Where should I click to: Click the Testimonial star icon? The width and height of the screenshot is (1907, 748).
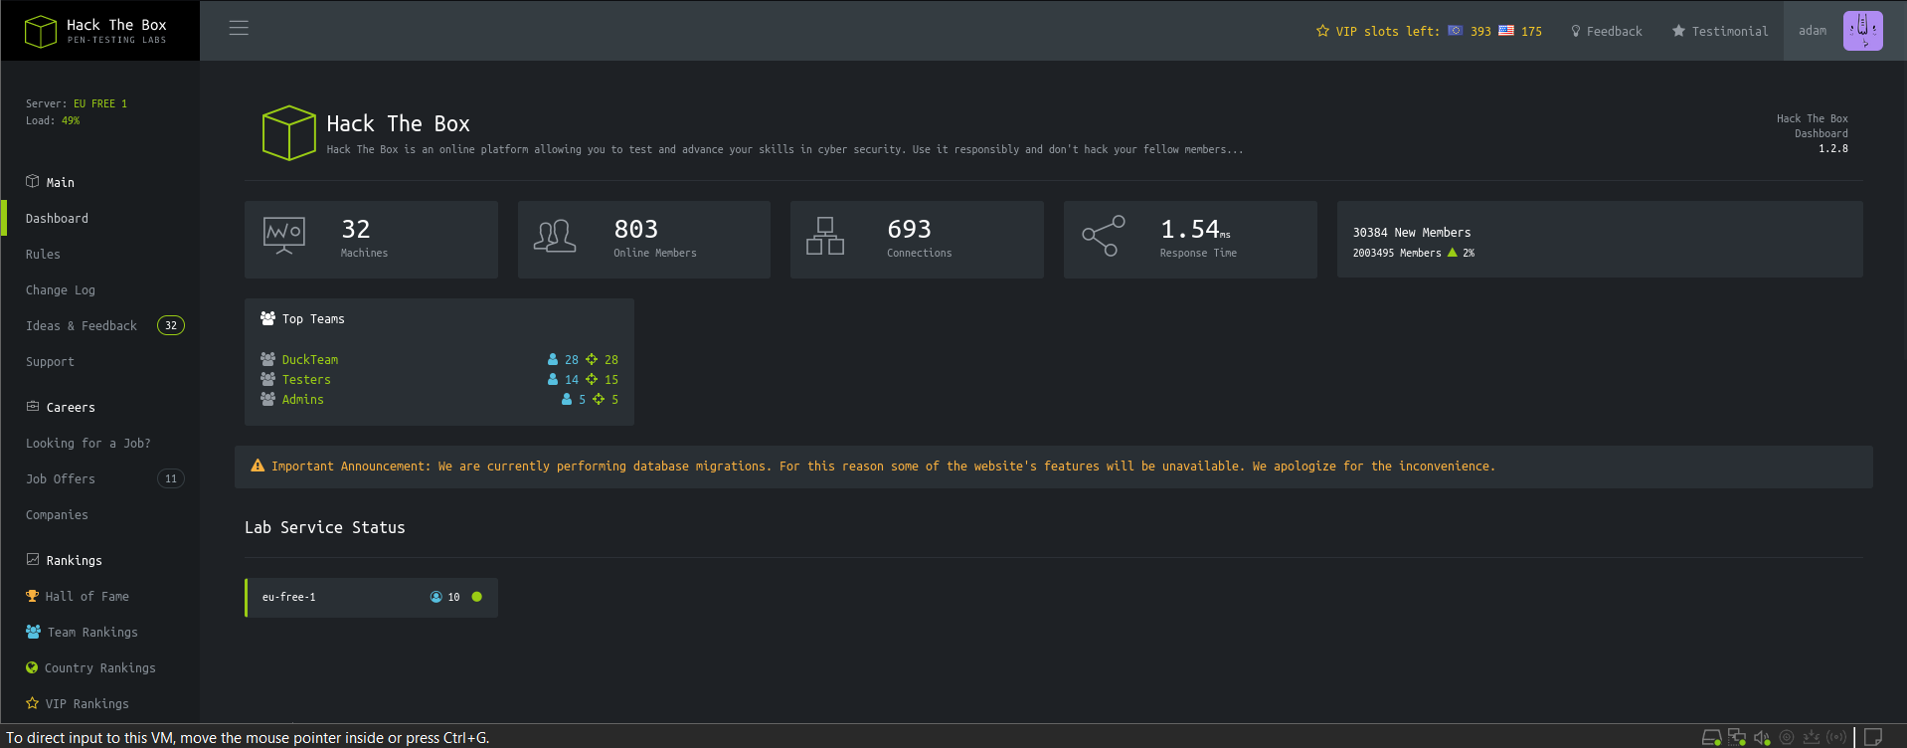point(1678,31)
